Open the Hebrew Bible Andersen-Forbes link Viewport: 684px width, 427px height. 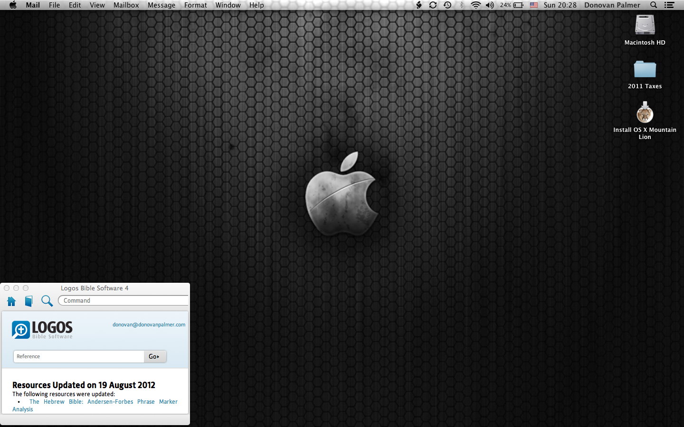pos(95,405)
